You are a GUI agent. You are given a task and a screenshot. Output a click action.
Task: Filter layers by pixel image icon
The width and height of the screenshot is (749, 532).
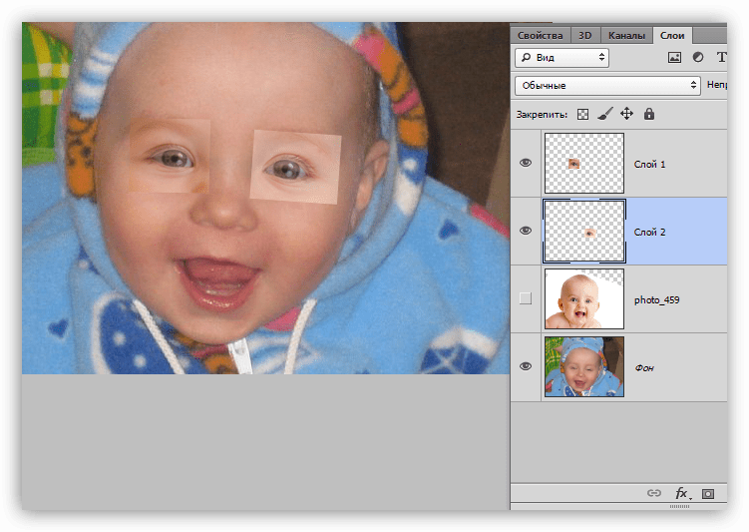[674, 57]
